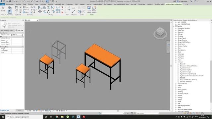Click the Offset tool icon
212x119 pixels.
coord(44,8)
